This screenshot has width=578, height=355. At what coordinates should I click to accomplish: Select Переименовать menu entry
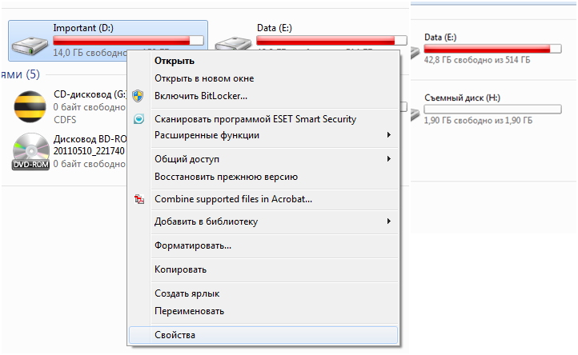[x=189, y=311]
